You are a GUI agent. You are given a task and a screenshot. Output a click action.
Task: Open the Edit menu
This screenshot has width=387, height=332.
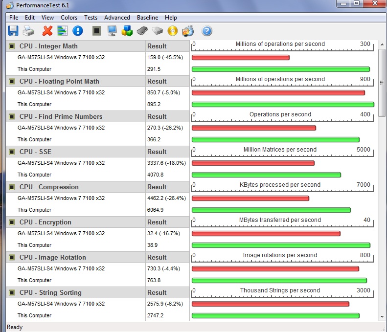tap(30, 18)
